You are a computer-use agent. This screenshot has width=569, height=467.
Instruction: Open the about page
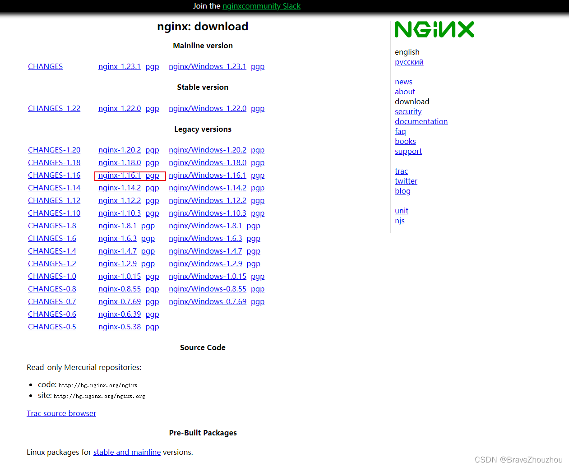(405, 92)
